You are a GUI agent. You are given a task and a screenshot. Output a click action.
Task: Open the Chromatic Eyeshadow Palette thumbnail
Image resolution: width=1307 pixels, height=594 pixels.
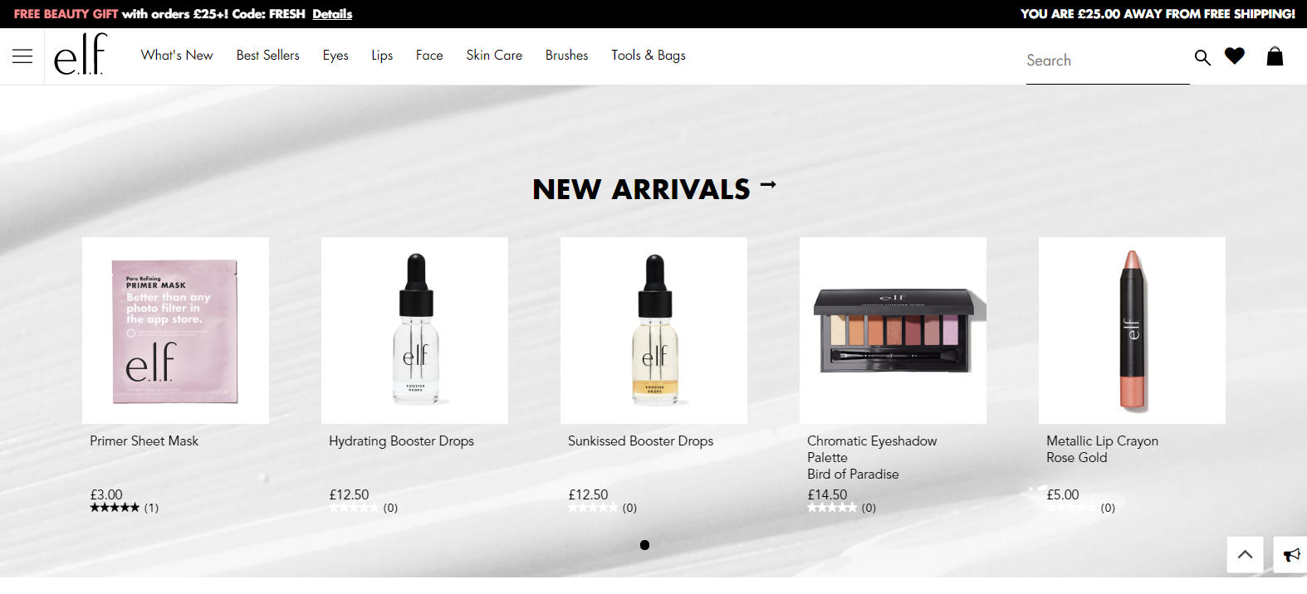pyautogui.click(x=893, y=330)
